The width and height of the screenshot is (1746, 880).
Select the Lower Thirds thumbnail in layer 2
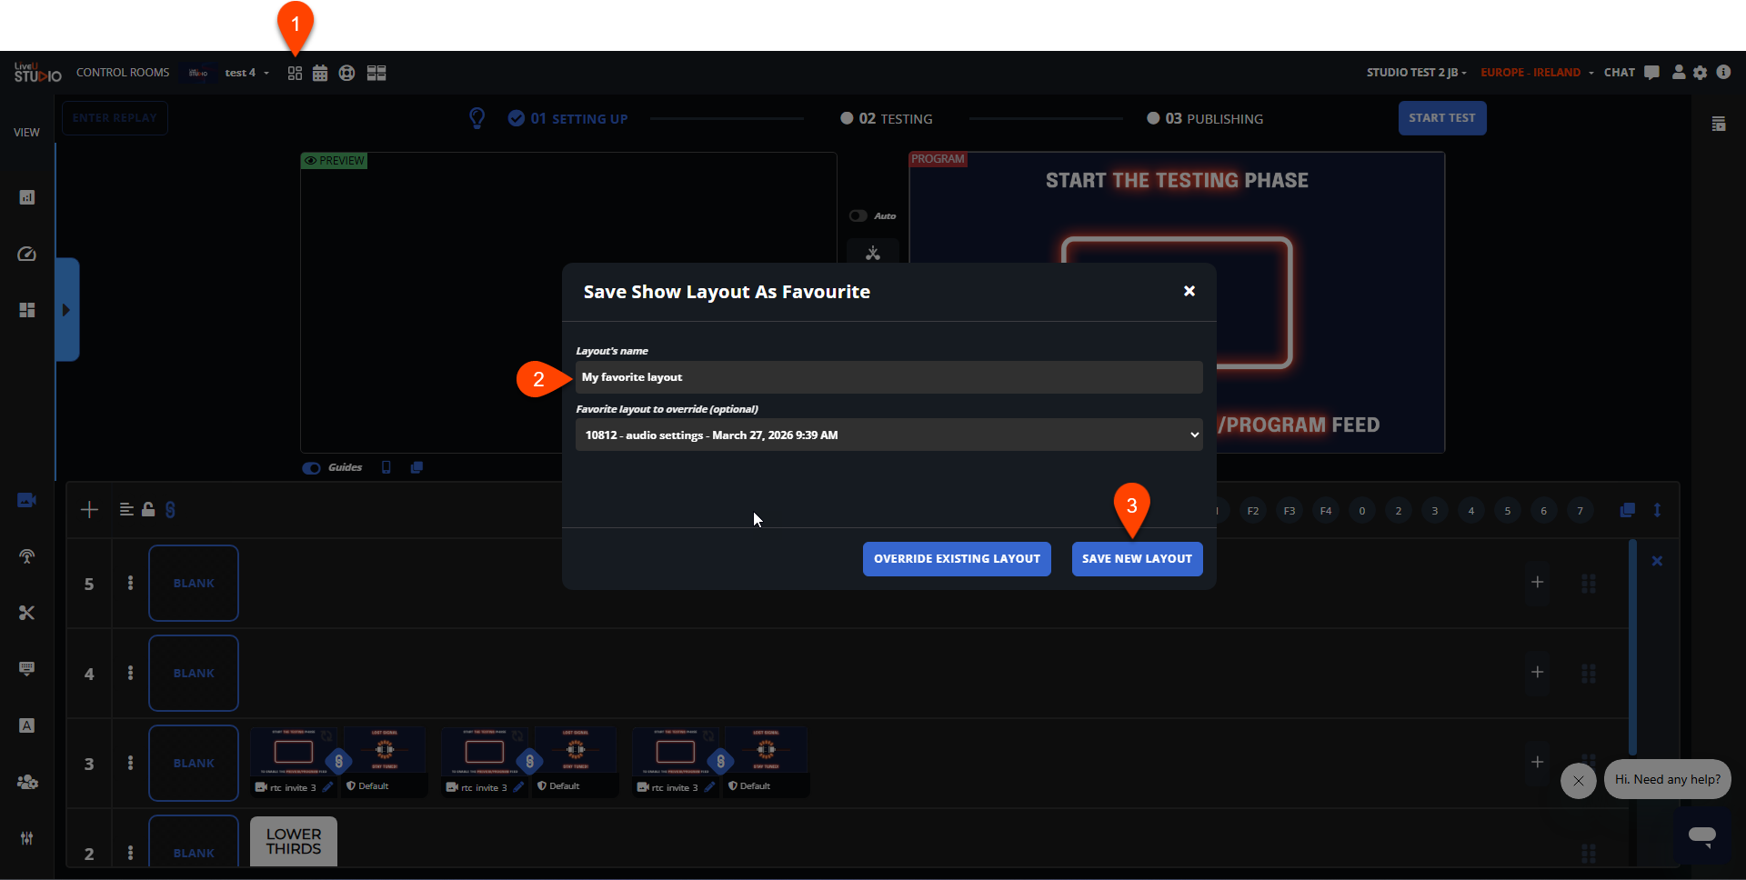pos(294,842)
